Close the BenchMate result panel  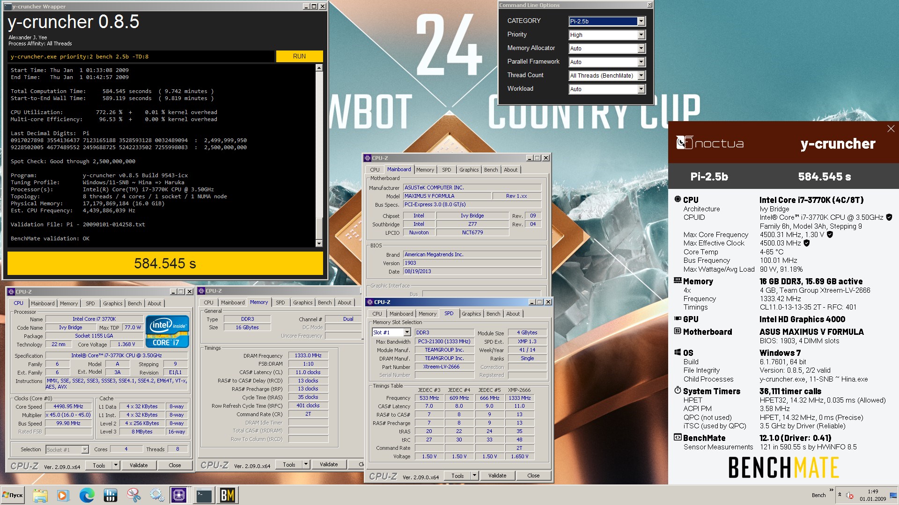[x=891, y=129]
